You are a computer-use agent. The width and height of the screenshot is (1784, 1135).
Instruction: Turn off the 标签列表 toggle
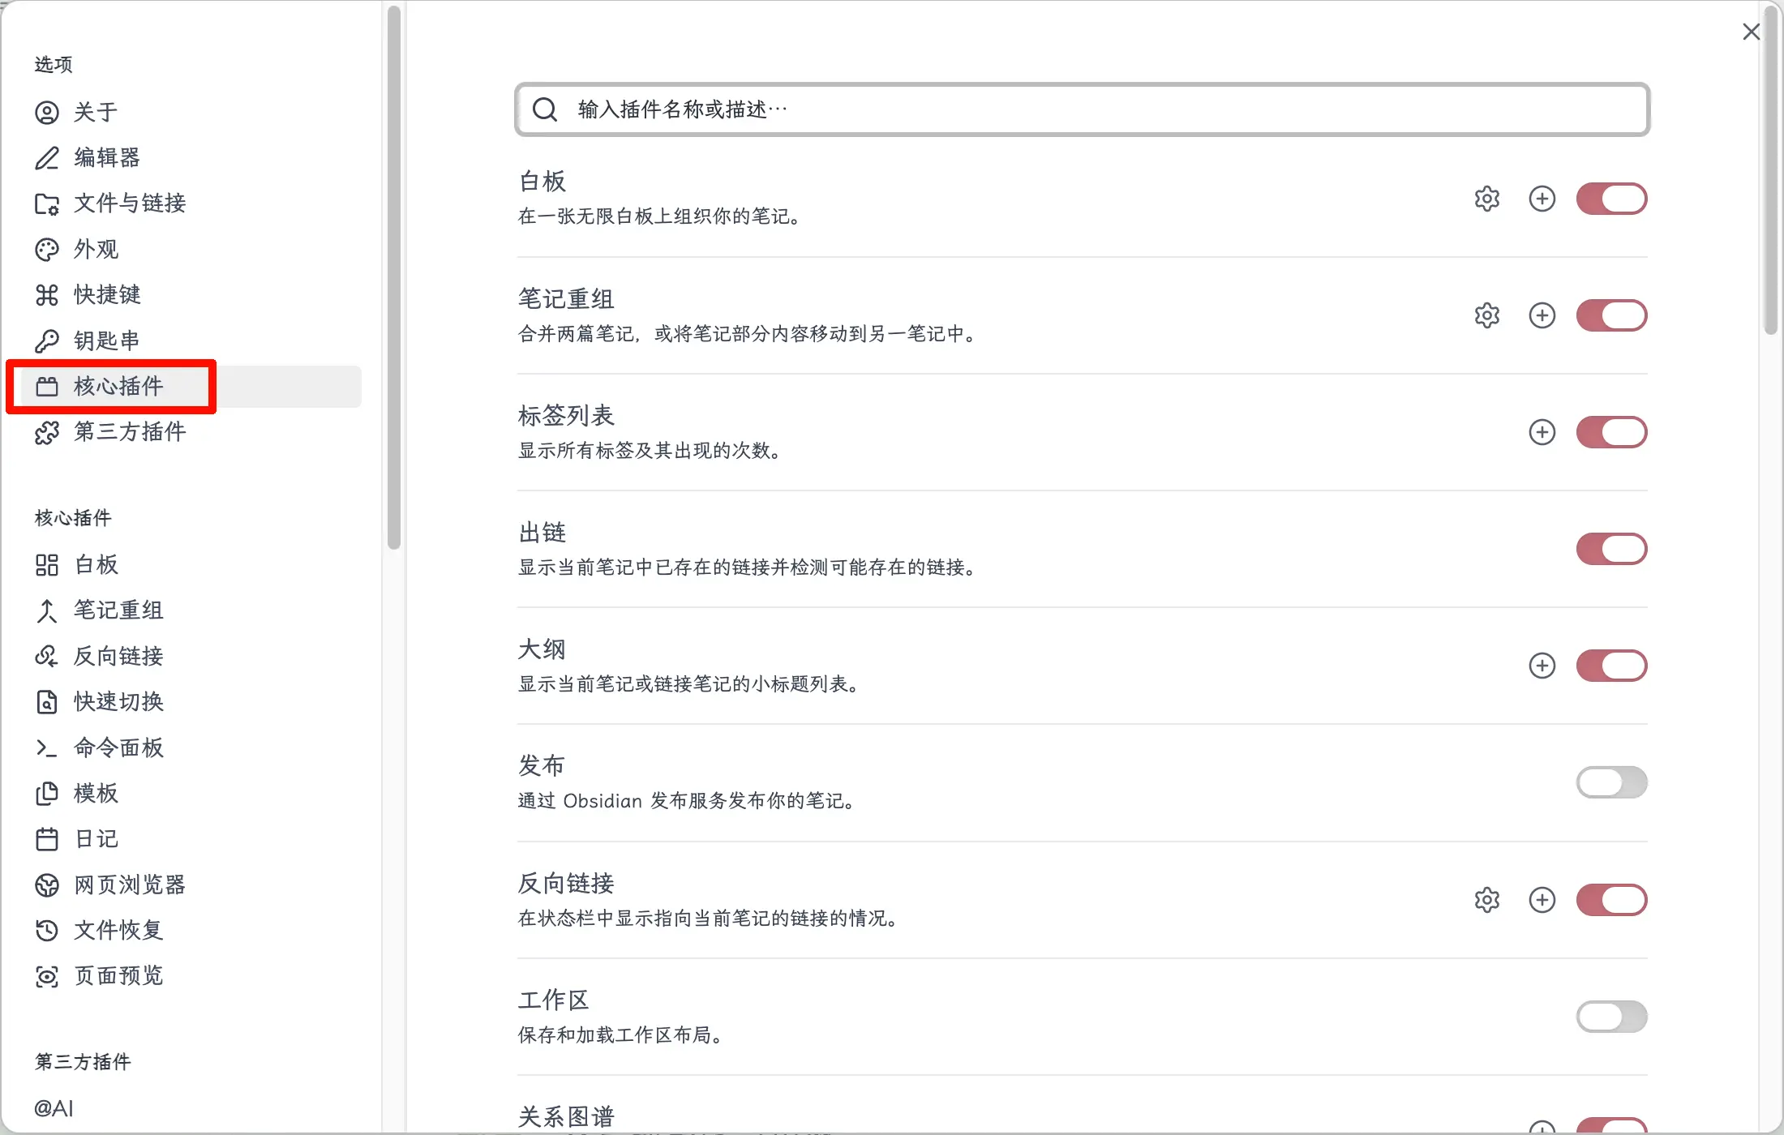(1611, 432)
